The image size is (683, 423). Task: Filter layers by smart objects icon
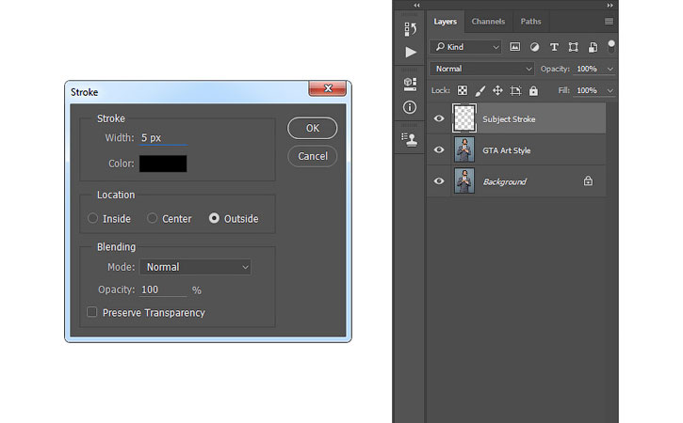[x=593, y=47]
